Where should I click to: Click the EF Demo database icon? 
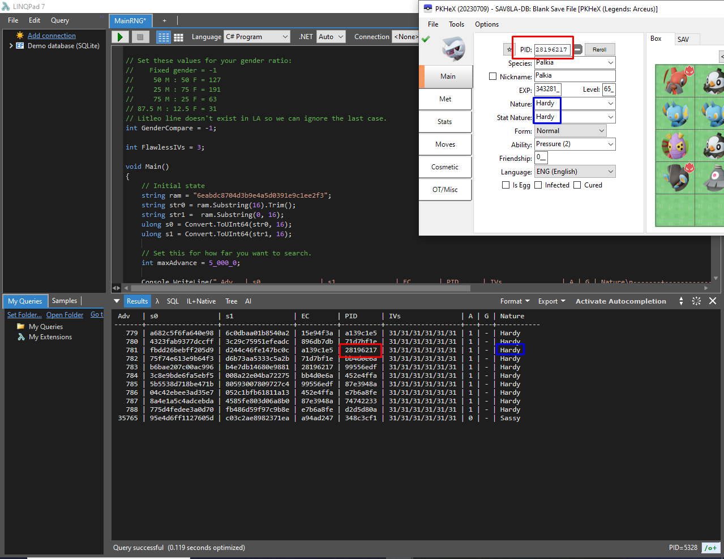[20, 46]
